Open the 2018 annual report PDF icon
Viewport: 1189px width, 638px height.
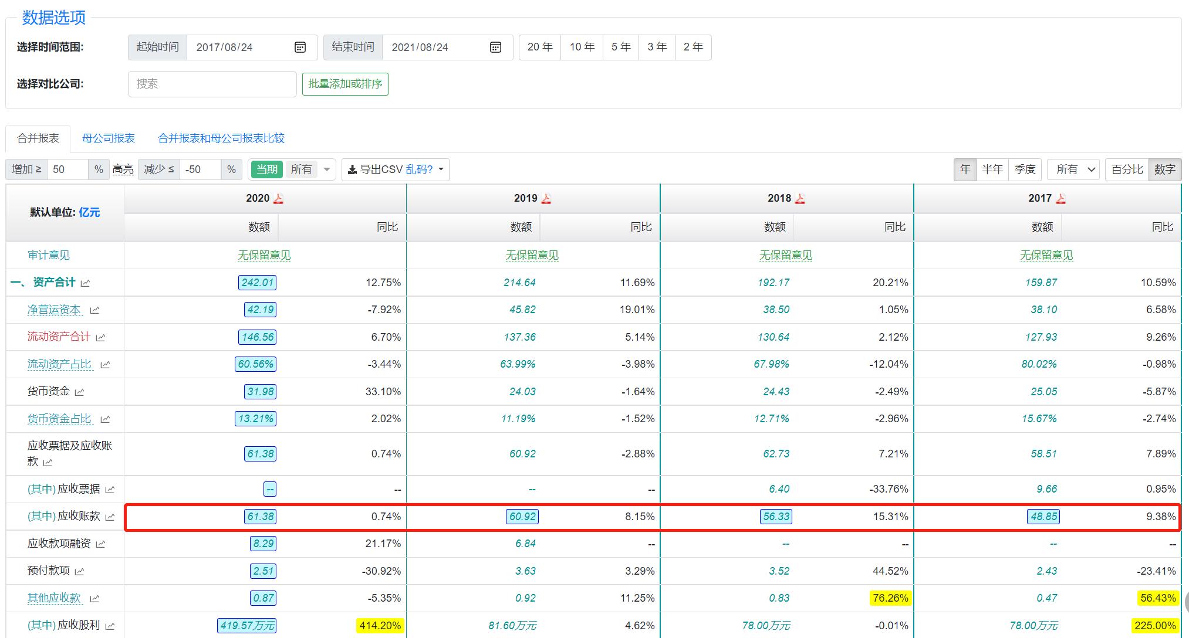[800, 199]
